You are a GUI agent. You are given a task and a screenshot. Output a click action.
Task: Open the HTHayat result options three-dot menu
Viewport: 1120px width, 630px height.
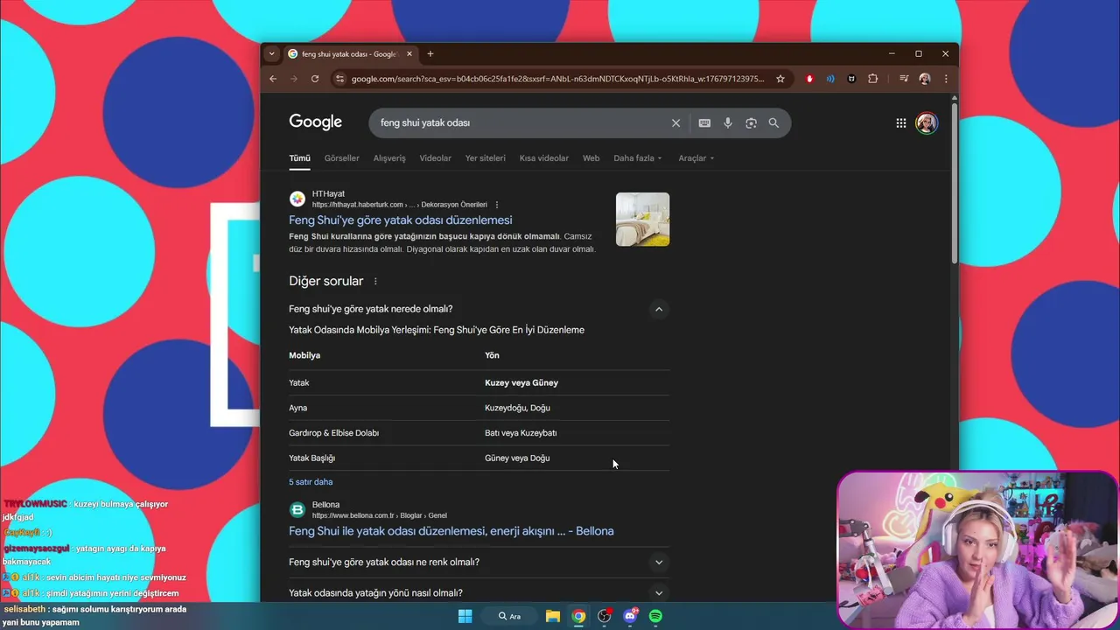click(x=497, y=205)
